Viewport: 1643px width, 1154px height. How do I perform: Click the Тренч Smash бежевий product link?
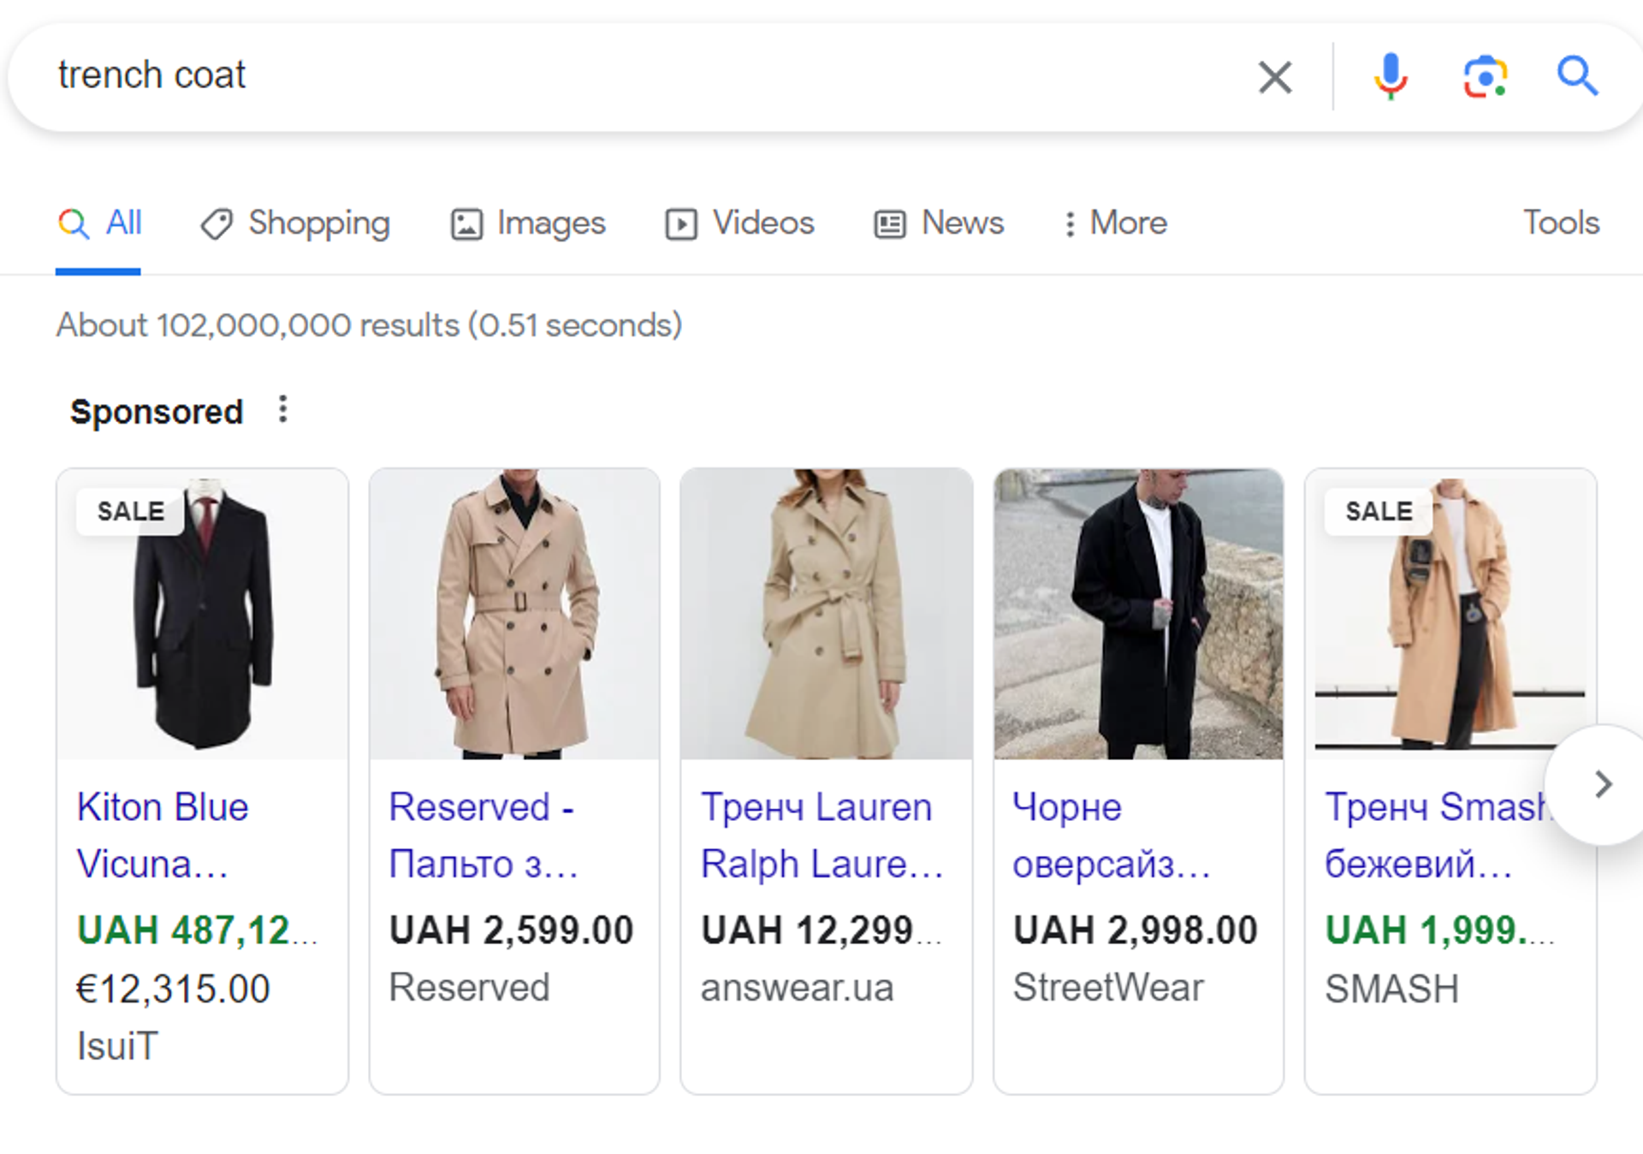1438,836
